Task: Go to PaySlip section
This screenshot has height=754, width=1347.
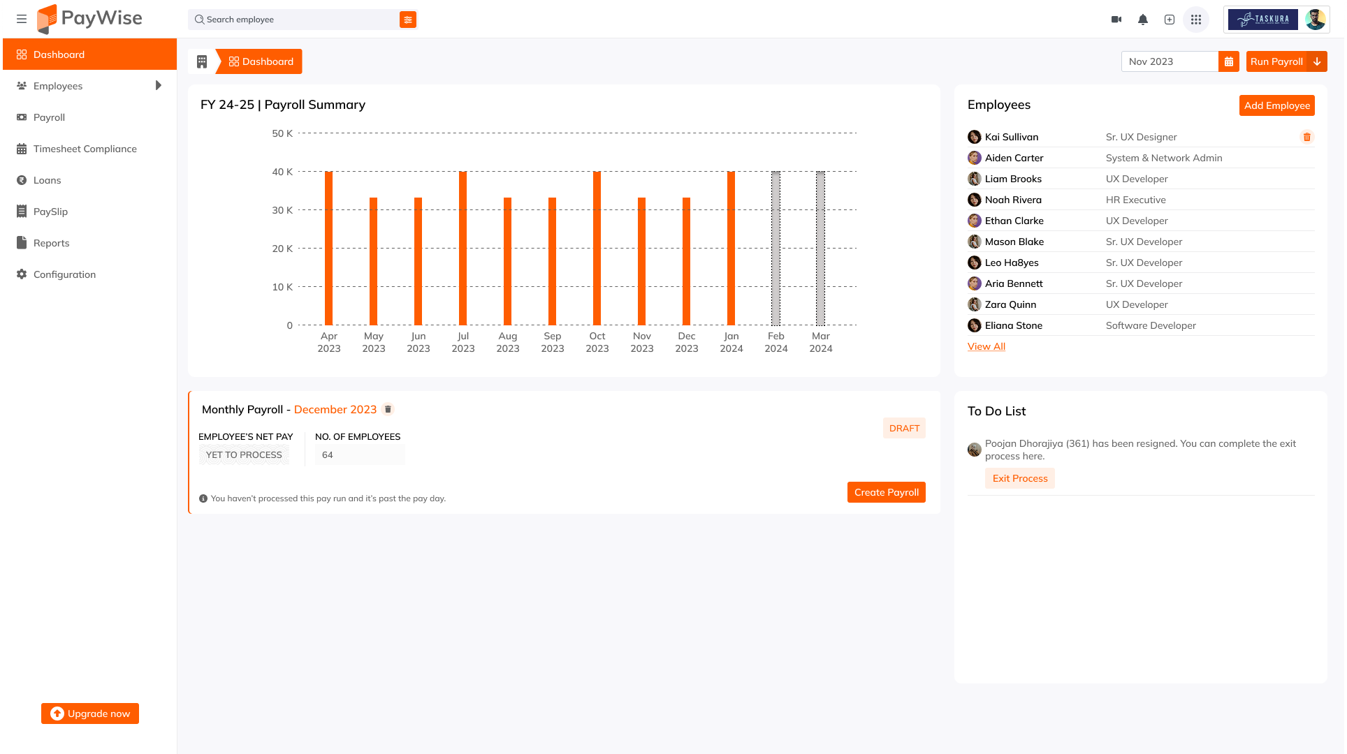Action: pos(50,212)
